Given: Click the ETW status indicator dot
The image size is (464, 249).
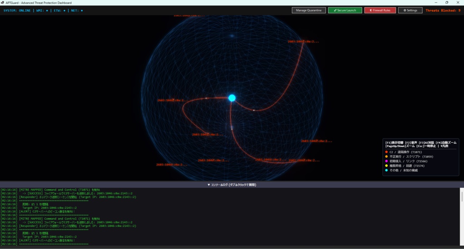Looking at the screenshot, I should (64, 11).
